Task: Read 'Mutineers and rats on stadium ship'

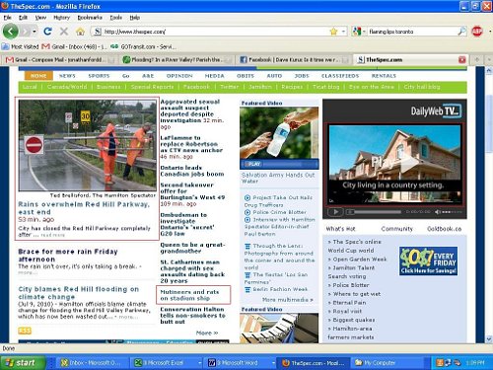Action: 189,295
